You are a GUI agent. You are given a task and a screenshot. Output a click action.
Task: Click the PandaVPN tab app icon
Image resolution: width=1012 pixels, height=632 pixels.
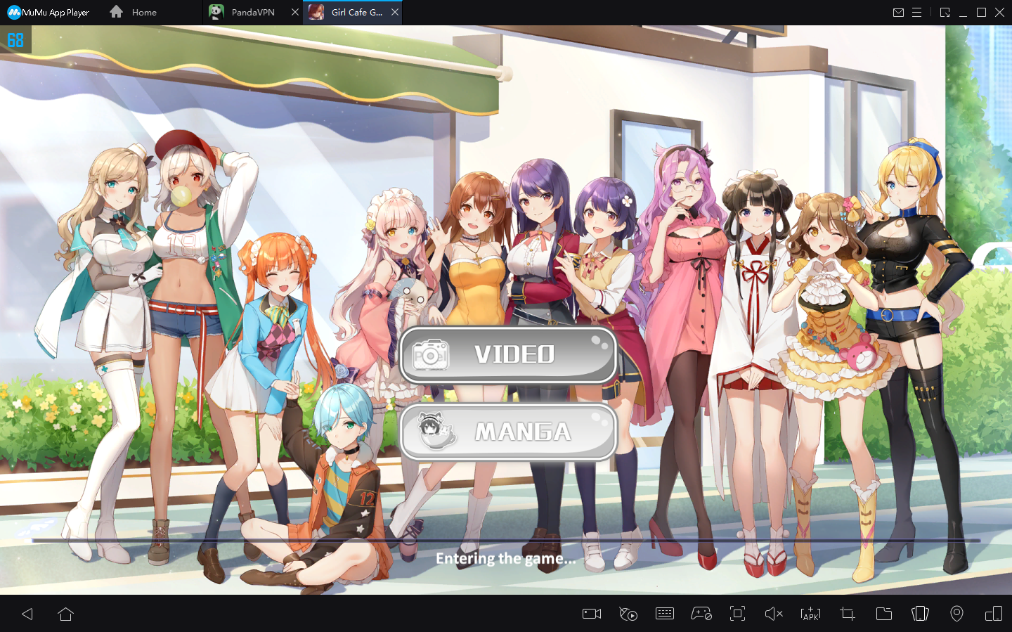216,12
